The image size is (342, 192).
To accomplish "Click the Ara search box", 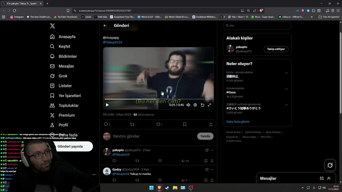I will (x=257, y=26).
